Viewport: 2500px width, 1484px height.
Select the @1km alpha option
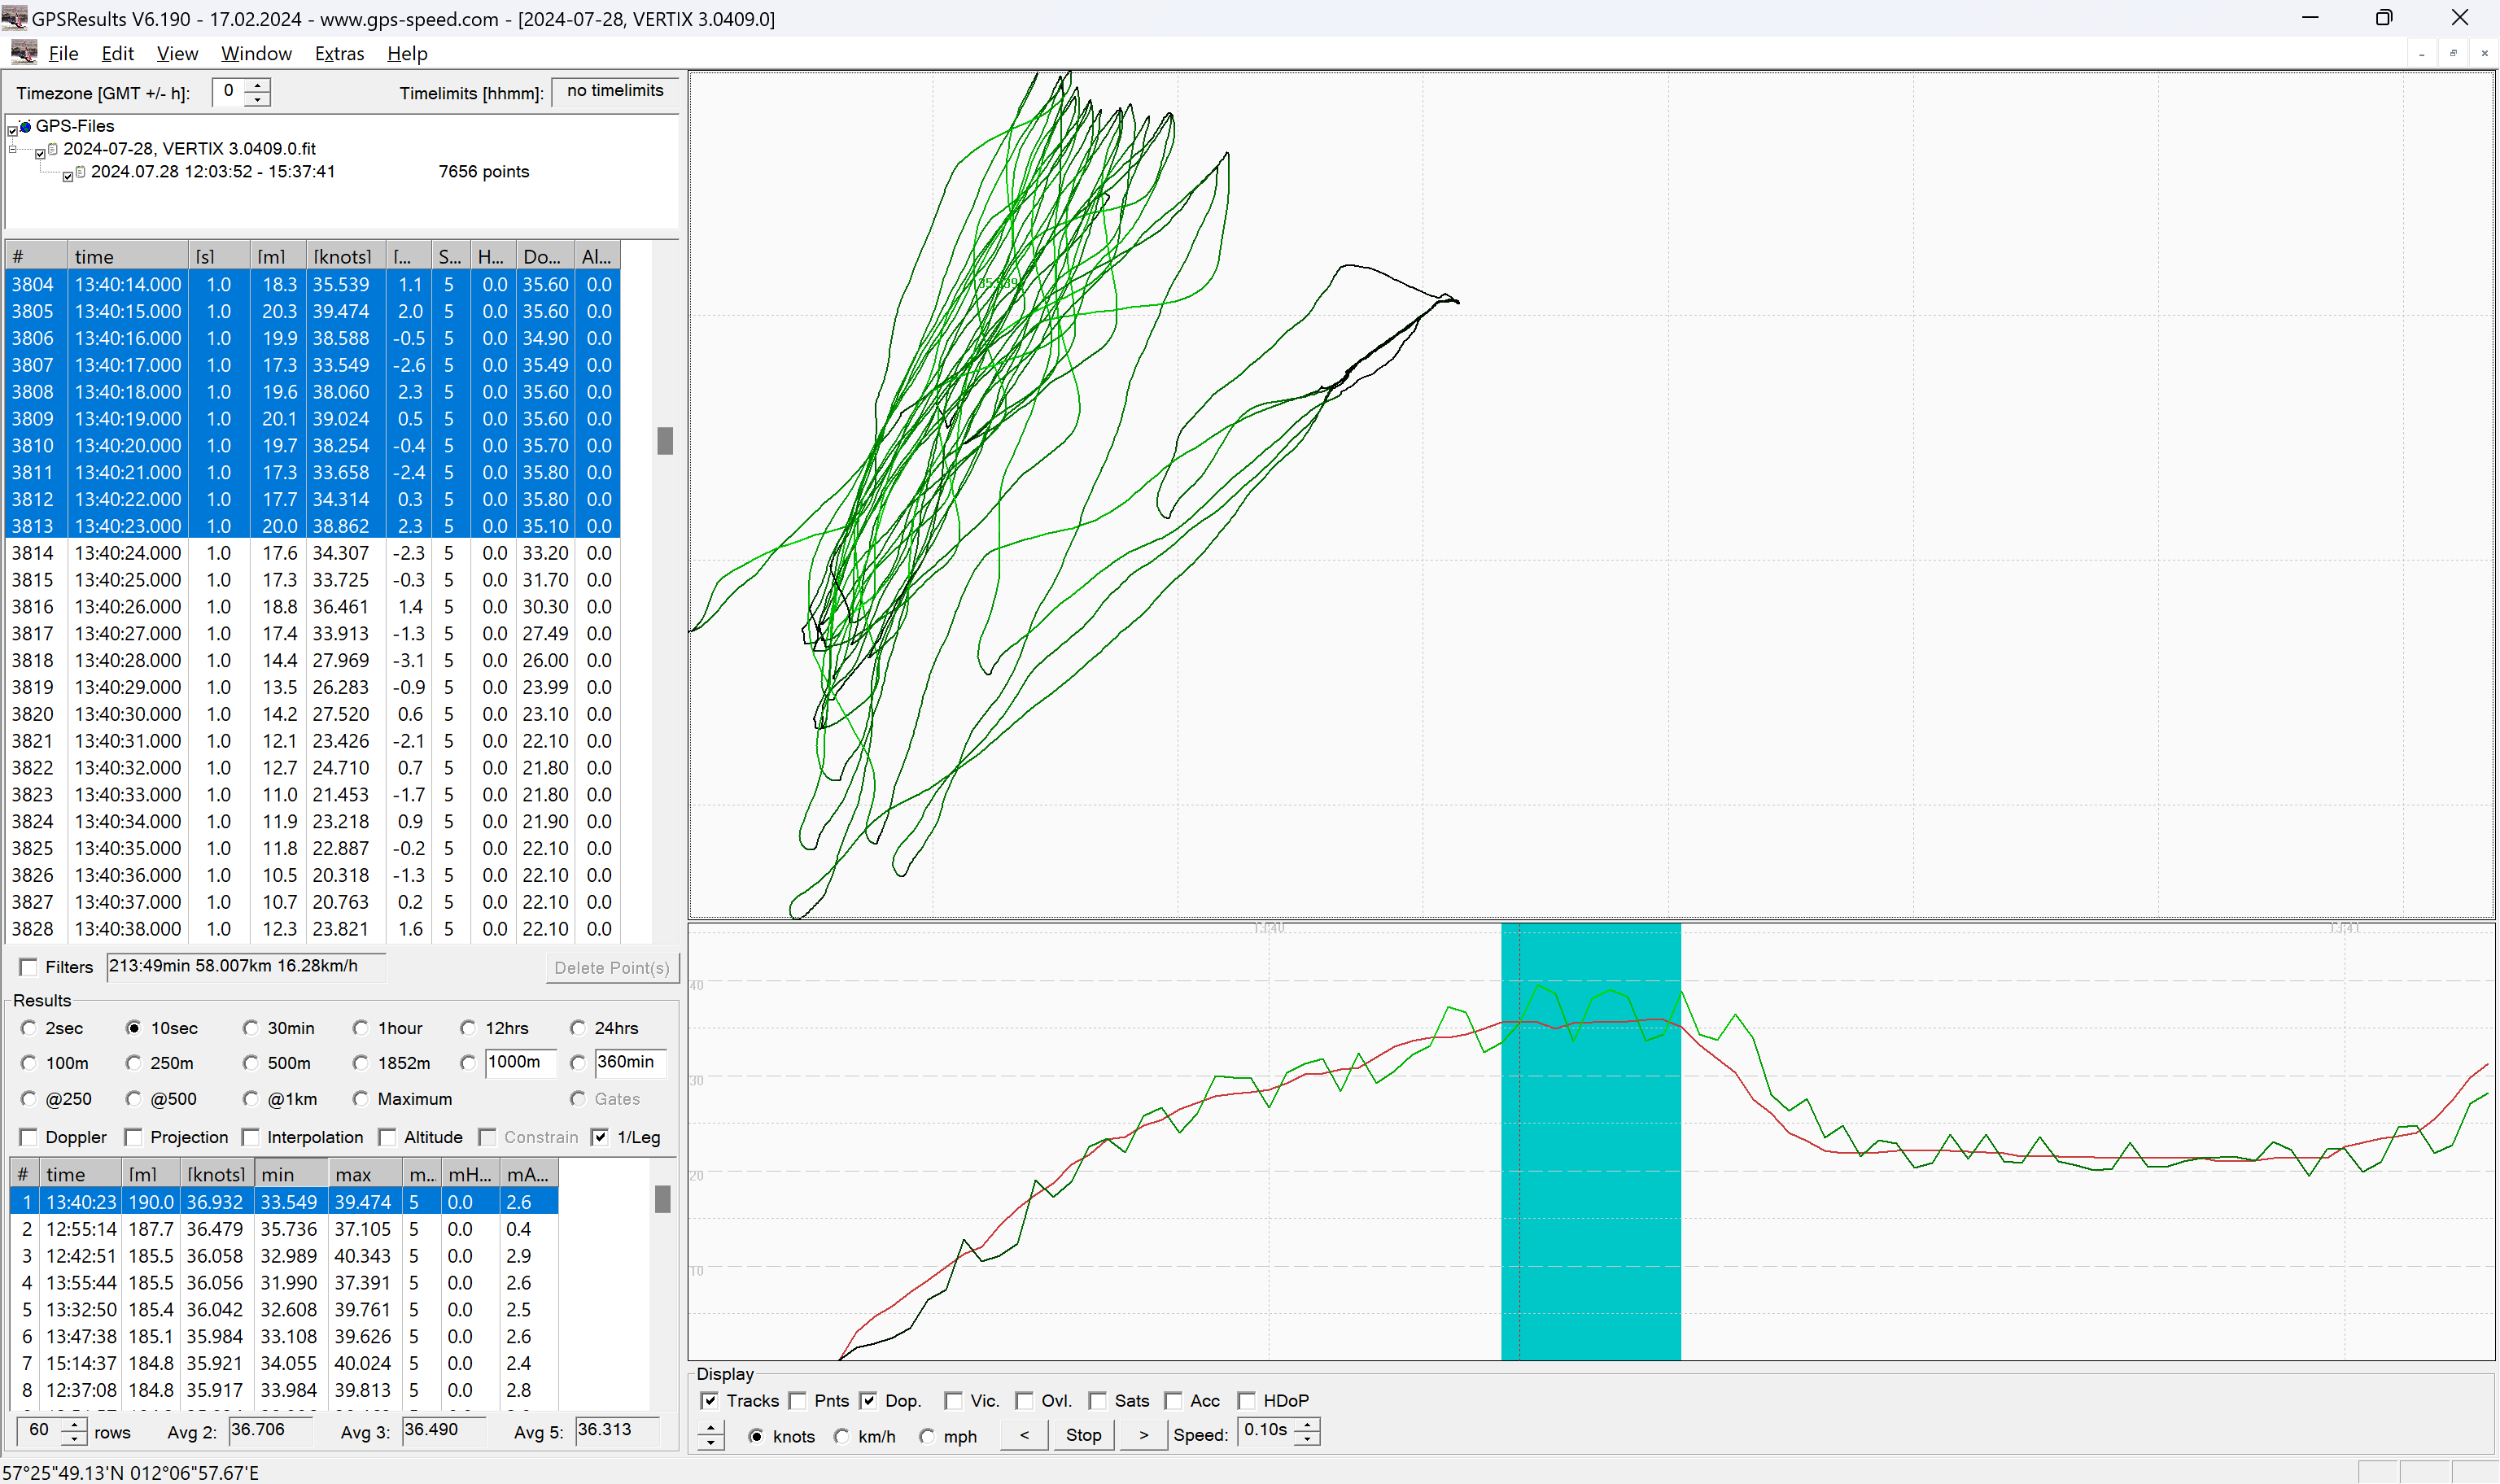point(250,1099)
